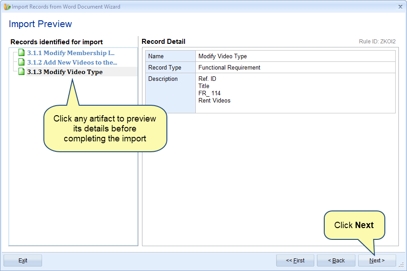Click the 'Description' field label
This screenshot has width=407, height=271.
(163, 79)
